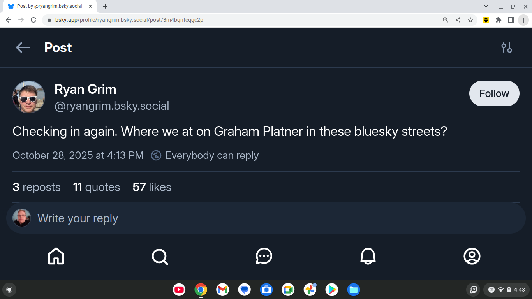Open Bluesky chat messages icon
This screenshot has width=532, height=299.
point(264,256)
